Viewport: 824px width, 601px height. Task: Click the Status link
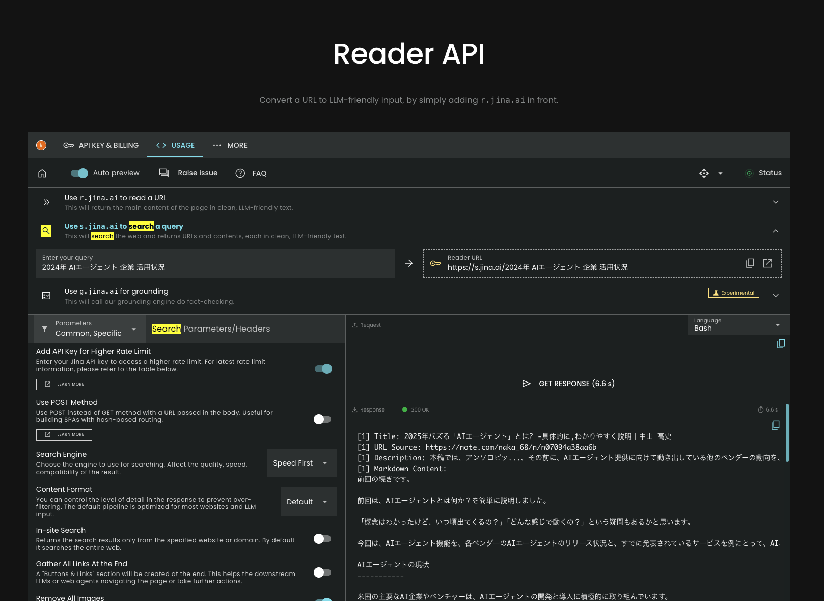click(770, 173)
